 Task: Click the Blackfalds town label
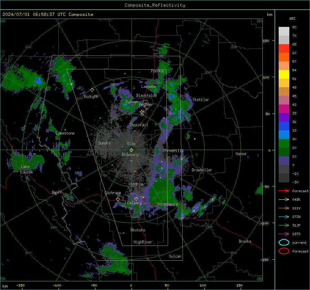pyautogui.click(x=146, y=96)
